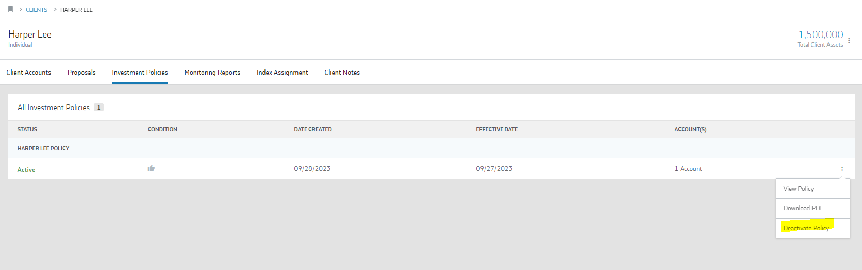Sort by the STATUS column header
This screenshot has width=862, height=270.
point(27,129)
